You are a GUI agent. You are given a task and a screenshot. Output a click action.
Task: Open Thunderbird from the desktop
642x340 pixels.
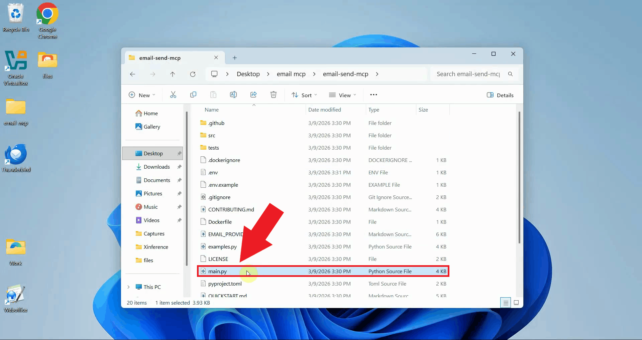point(16,158)
